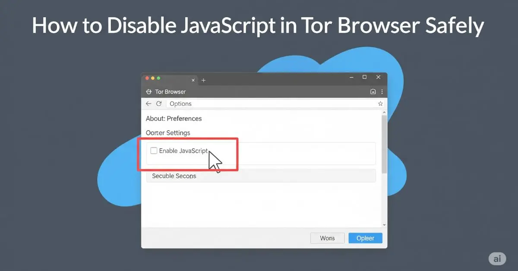
Task: Close window with top-right X icon
Action: (x=379, y=77)
